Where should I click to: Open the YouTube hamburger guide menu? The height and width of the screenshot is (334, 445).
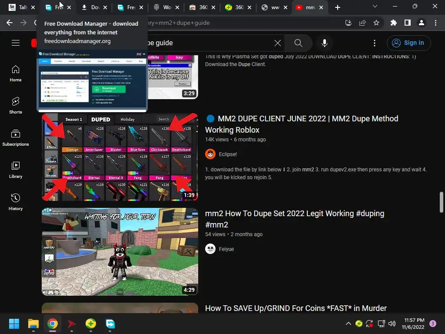pyautogui.click(x=16, y=43)
